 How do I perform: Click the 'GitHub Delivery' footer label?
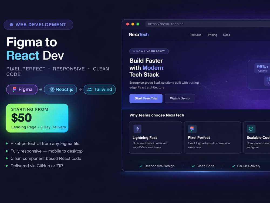tap(249, 166)
